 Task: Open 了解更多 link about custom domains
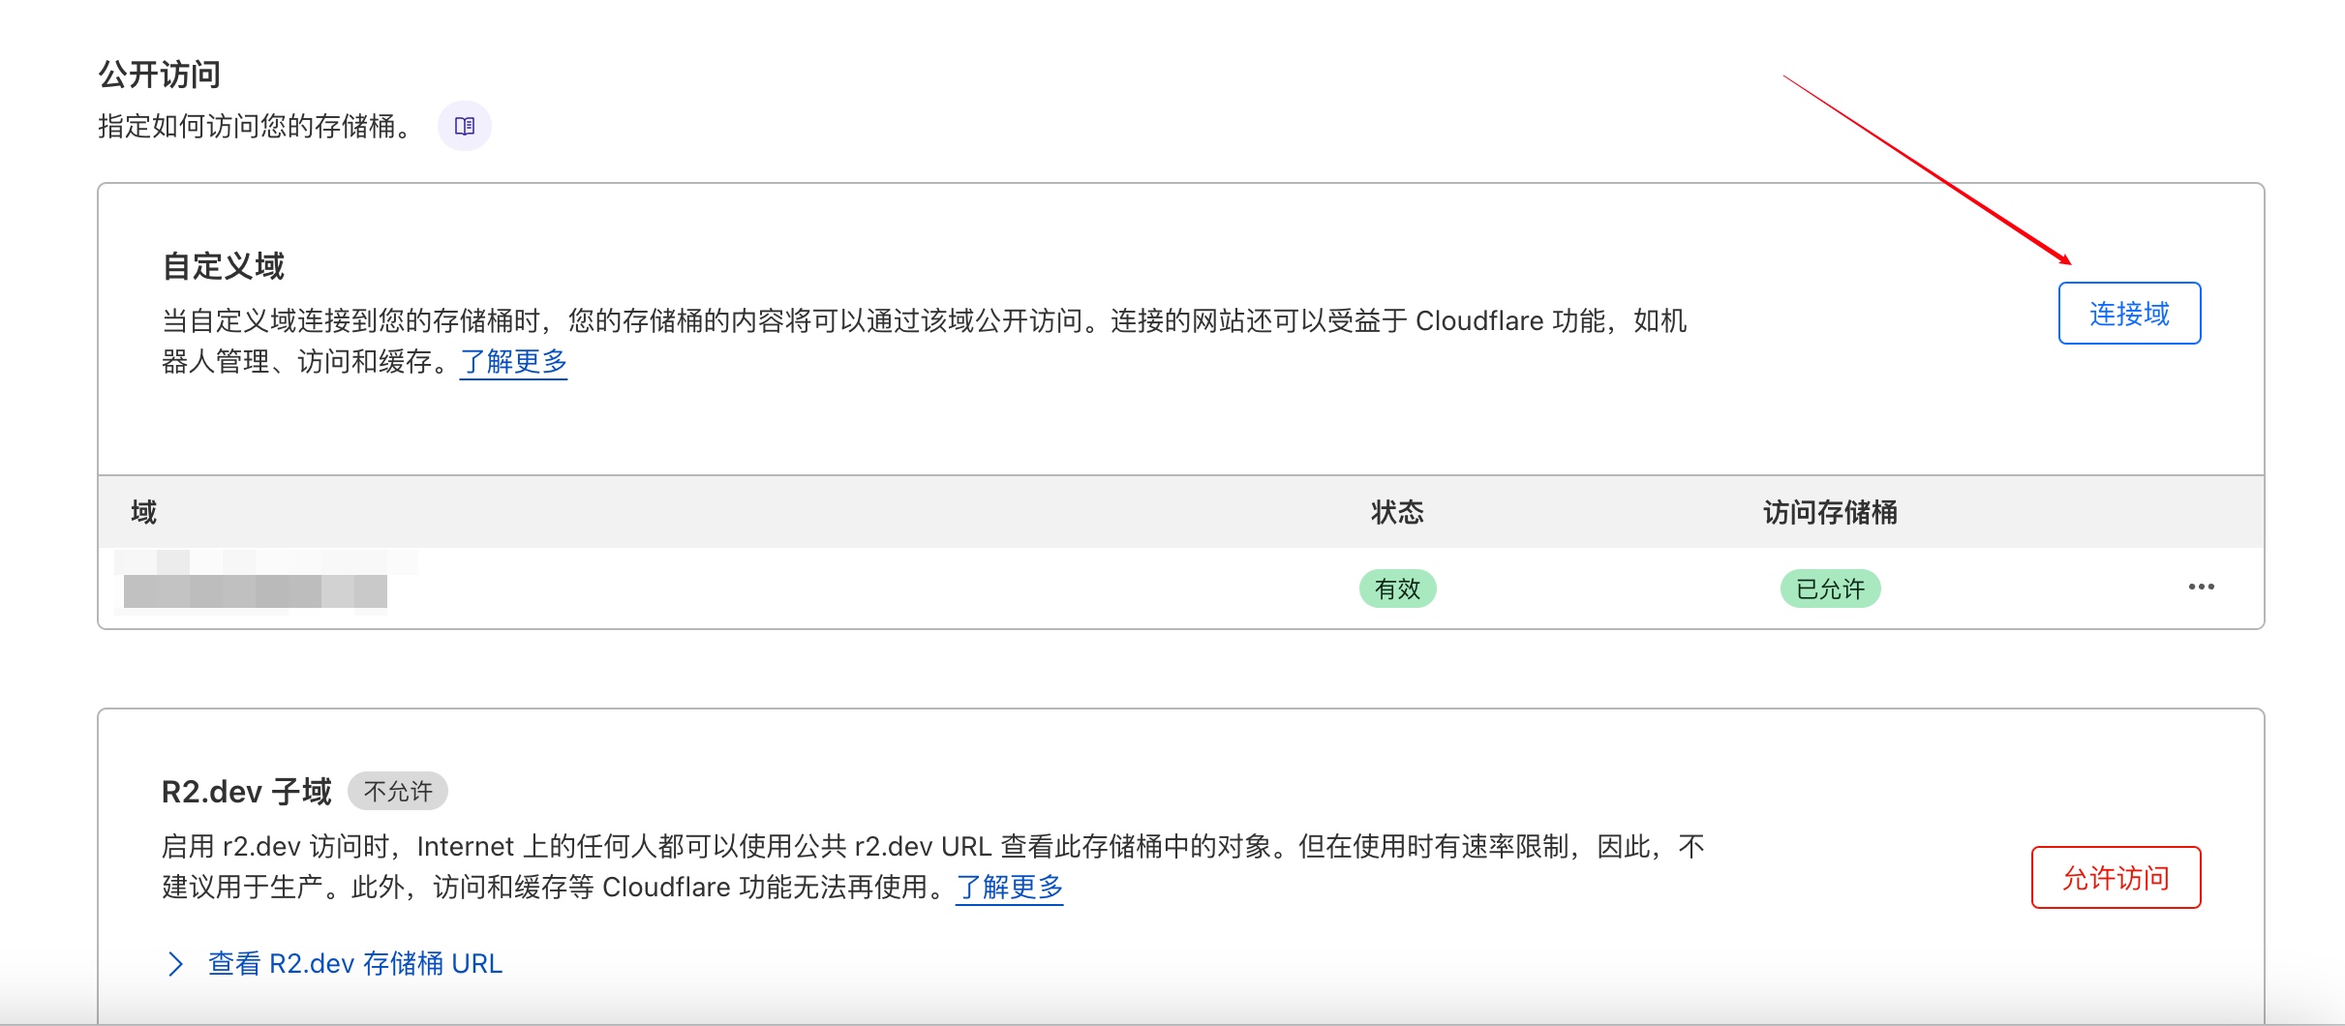point(512,362)
